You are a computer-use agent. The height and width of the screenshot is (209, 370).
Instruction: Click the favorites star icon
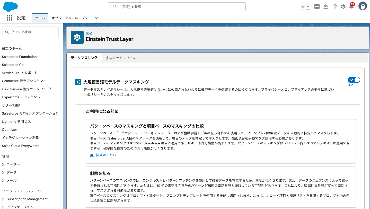pos(303,7)
